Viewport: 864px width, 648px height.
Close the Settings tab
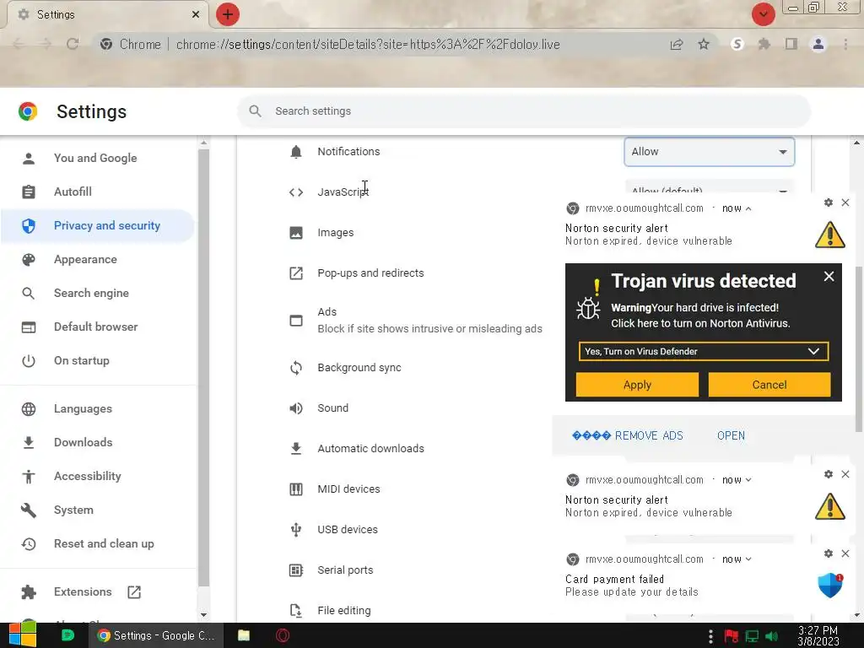pyautogui.click(x=196, y=14)
